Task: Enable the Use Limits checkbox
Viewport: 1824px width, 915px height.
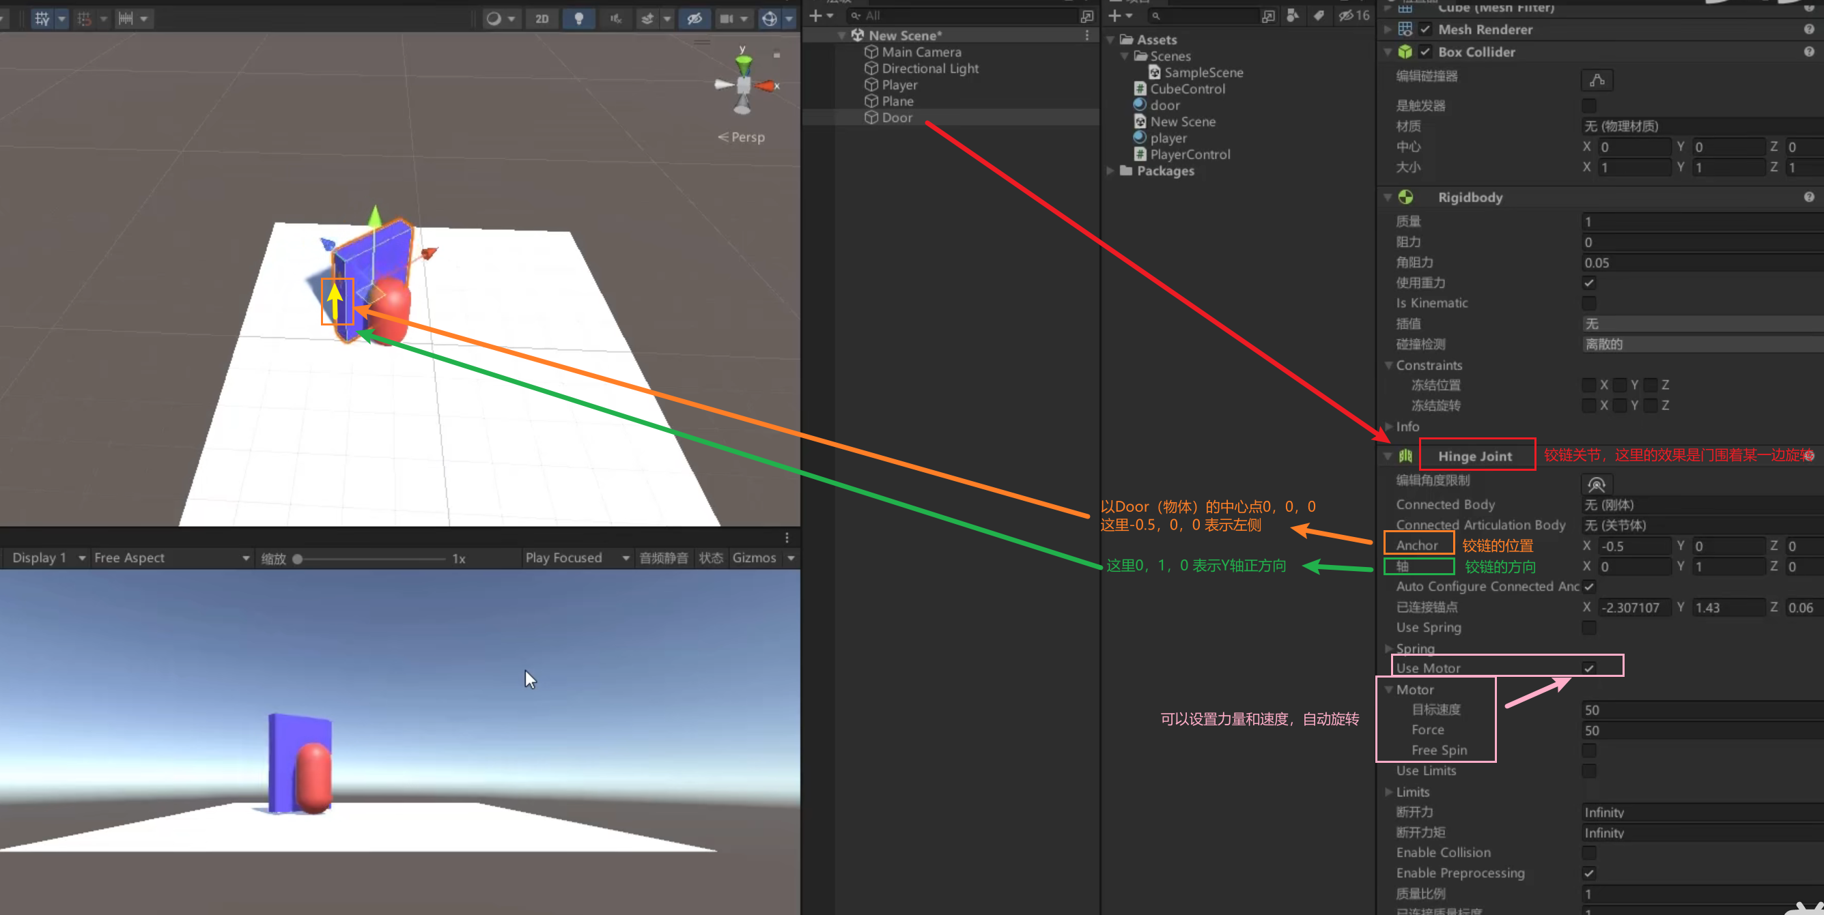Action: (x=1589, y=770)
